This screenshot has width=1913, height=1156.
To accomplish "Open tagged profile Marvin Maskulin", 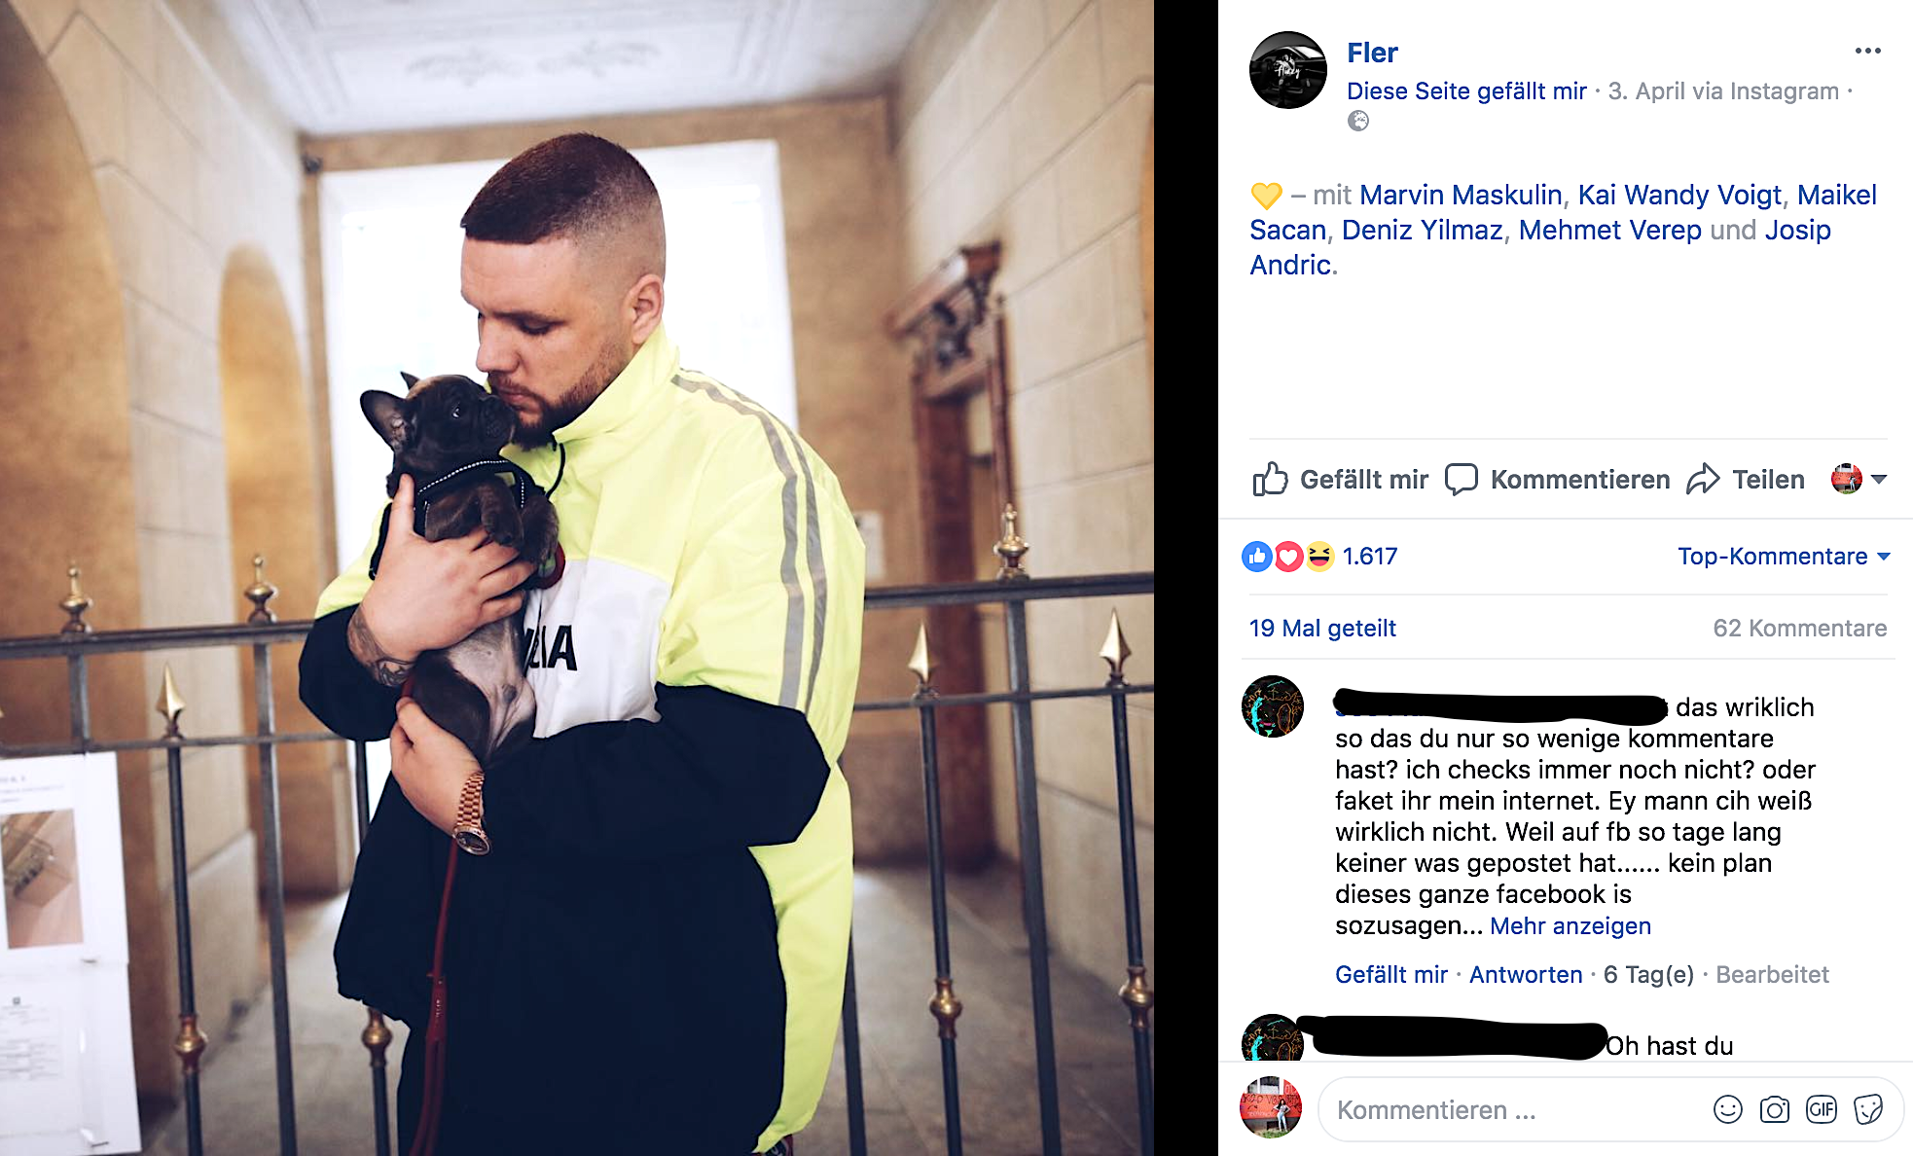I will click(x=1461, y=195).
